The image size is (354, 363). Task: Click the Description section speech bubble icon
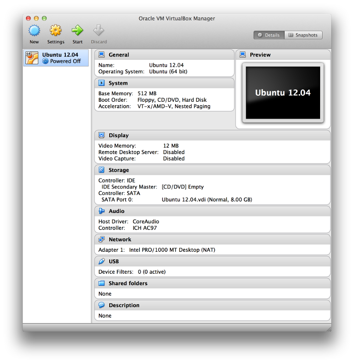click(101, 305)
